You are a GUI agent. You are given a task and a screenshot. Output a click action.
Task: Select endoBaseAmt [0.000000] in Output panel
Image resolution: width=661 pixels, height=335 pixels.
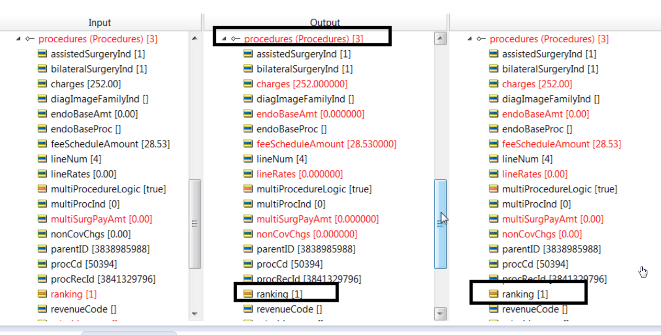click(x=310, y=114)
